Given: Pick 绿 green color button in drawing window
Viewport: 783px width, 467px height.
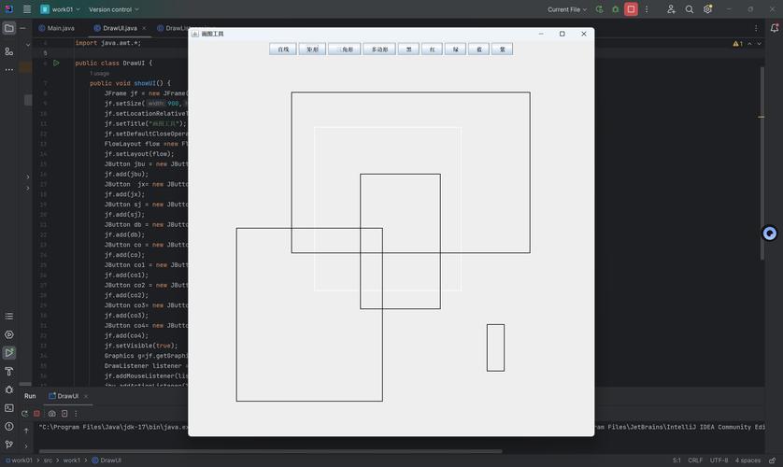Looking at the screenshot, I should click(x=455, y=49).
